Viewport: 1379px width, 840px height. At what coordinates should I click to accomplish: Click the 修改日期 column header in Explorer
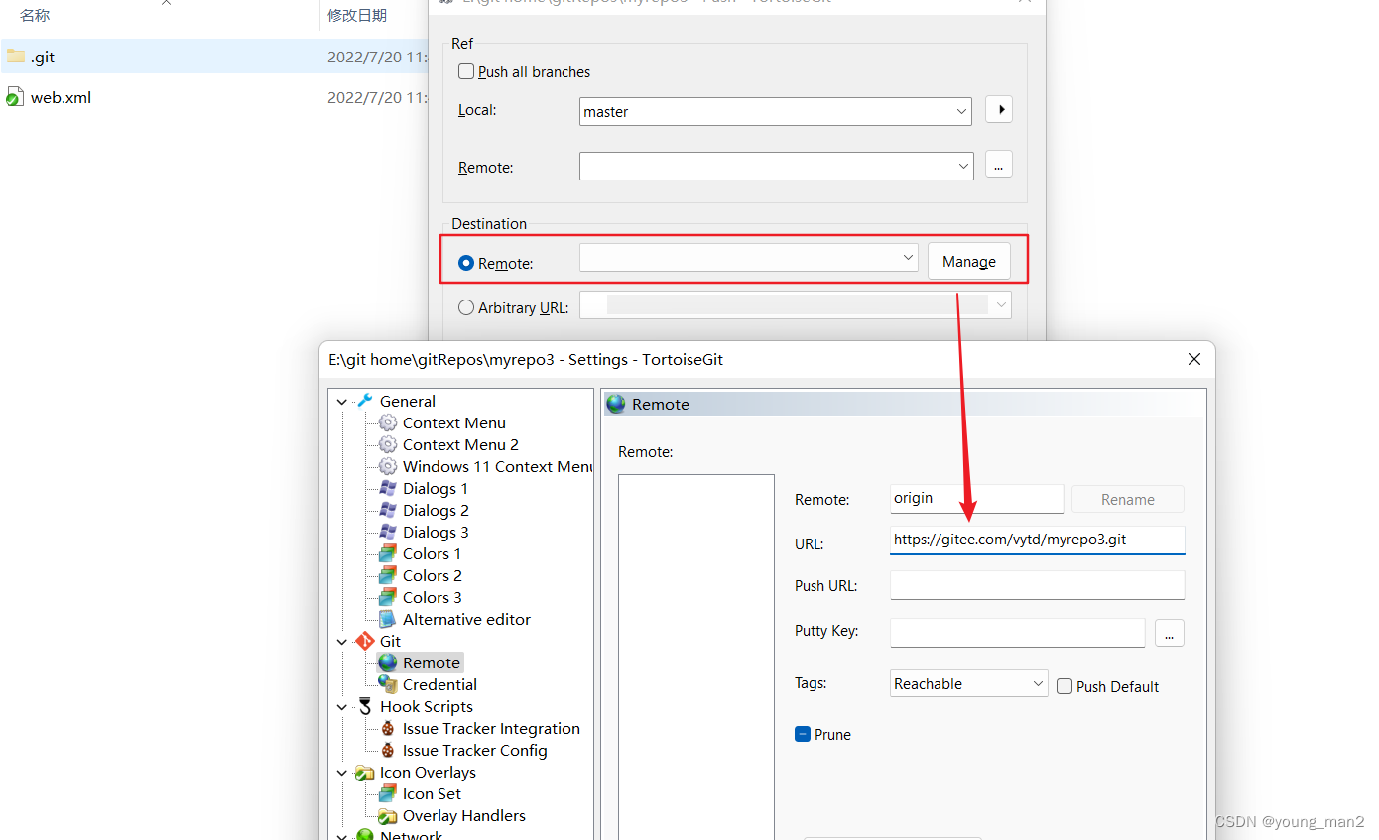click(x=357, y=15)
